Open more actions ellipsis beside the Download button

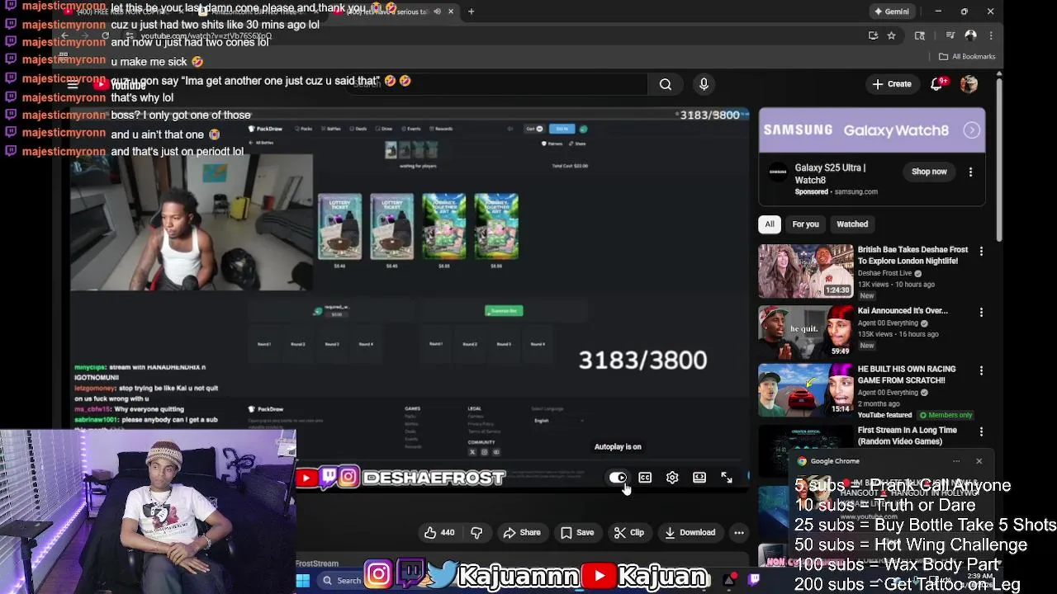(x=739, y=533)
